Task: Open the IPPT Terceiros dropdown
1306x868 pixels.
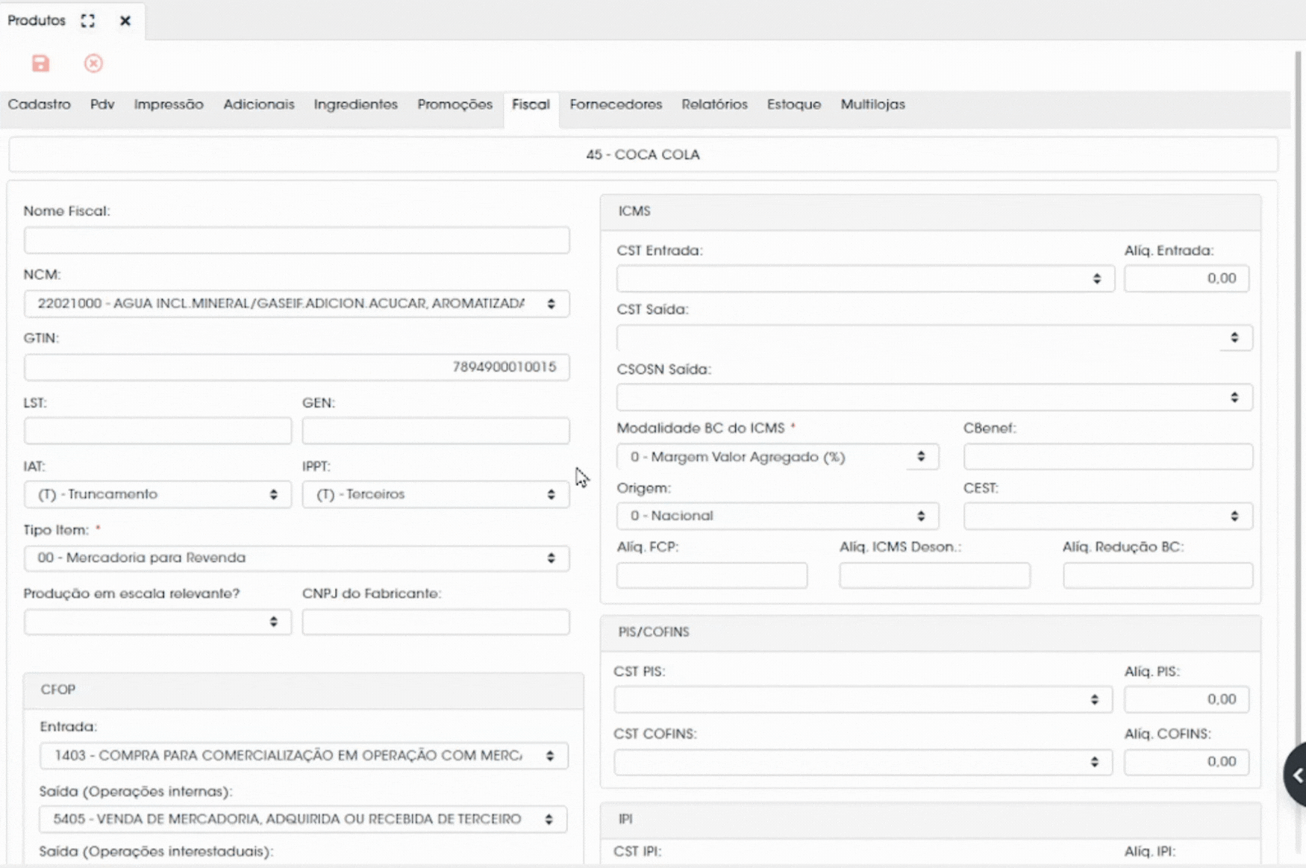Action: coord(436,494)
